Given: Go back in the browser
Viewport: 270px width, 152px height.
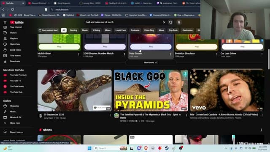Looking at the screenshot, I should pyautogui.click(x=3, y=9).
